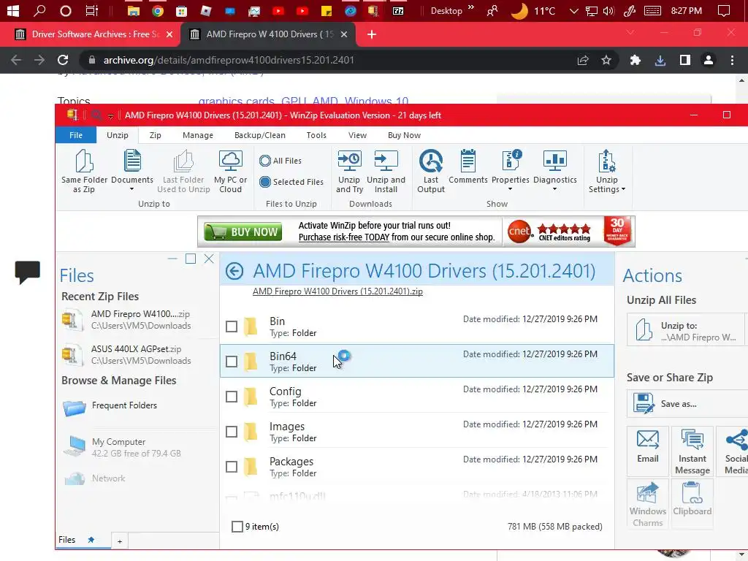
Task: Open Windows Start menu
Action: click(x=13, y=11)
